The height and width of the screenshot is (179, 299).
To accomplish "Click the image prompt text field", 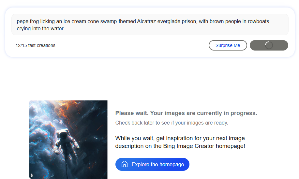I will (x=150, y=24).
